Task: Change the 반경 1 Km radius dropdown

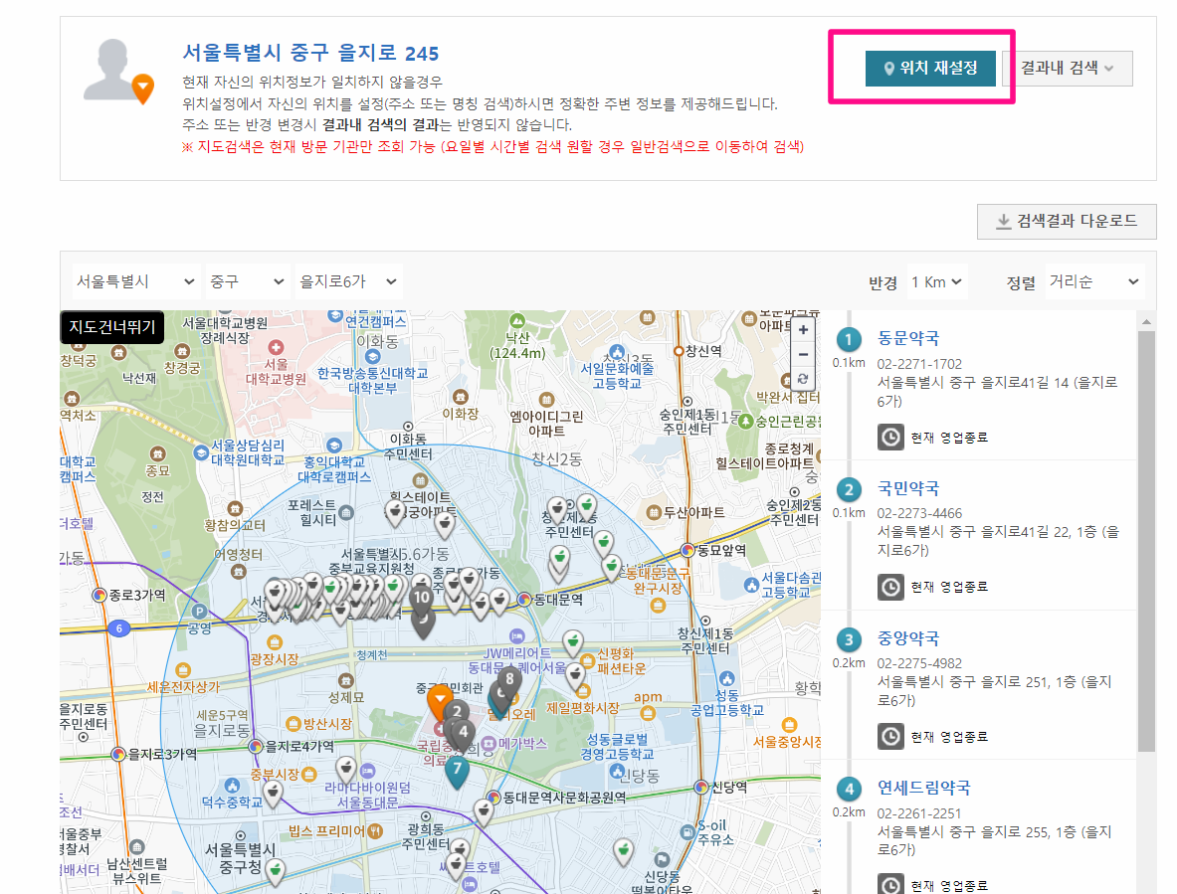Action: 937,282
